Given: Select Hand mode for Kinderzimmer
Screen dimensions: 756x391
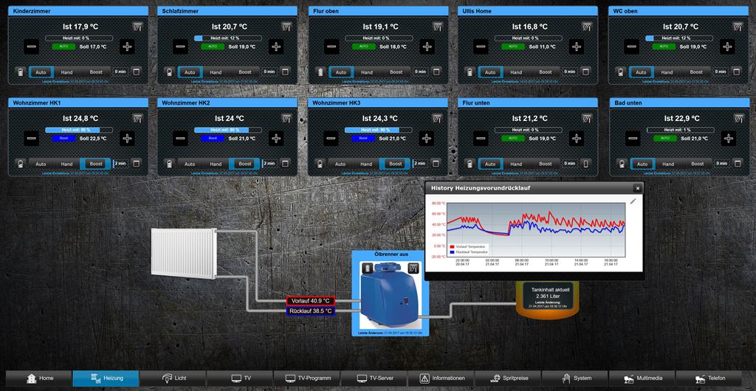Looking at the screenshot, I should point(66,72).
